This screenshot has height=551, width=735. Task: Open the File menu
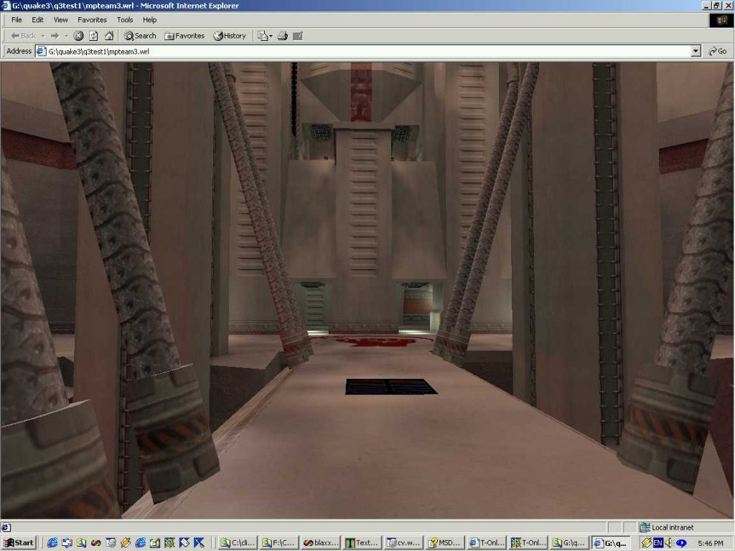pyautogui.click(x=17, y=19)
